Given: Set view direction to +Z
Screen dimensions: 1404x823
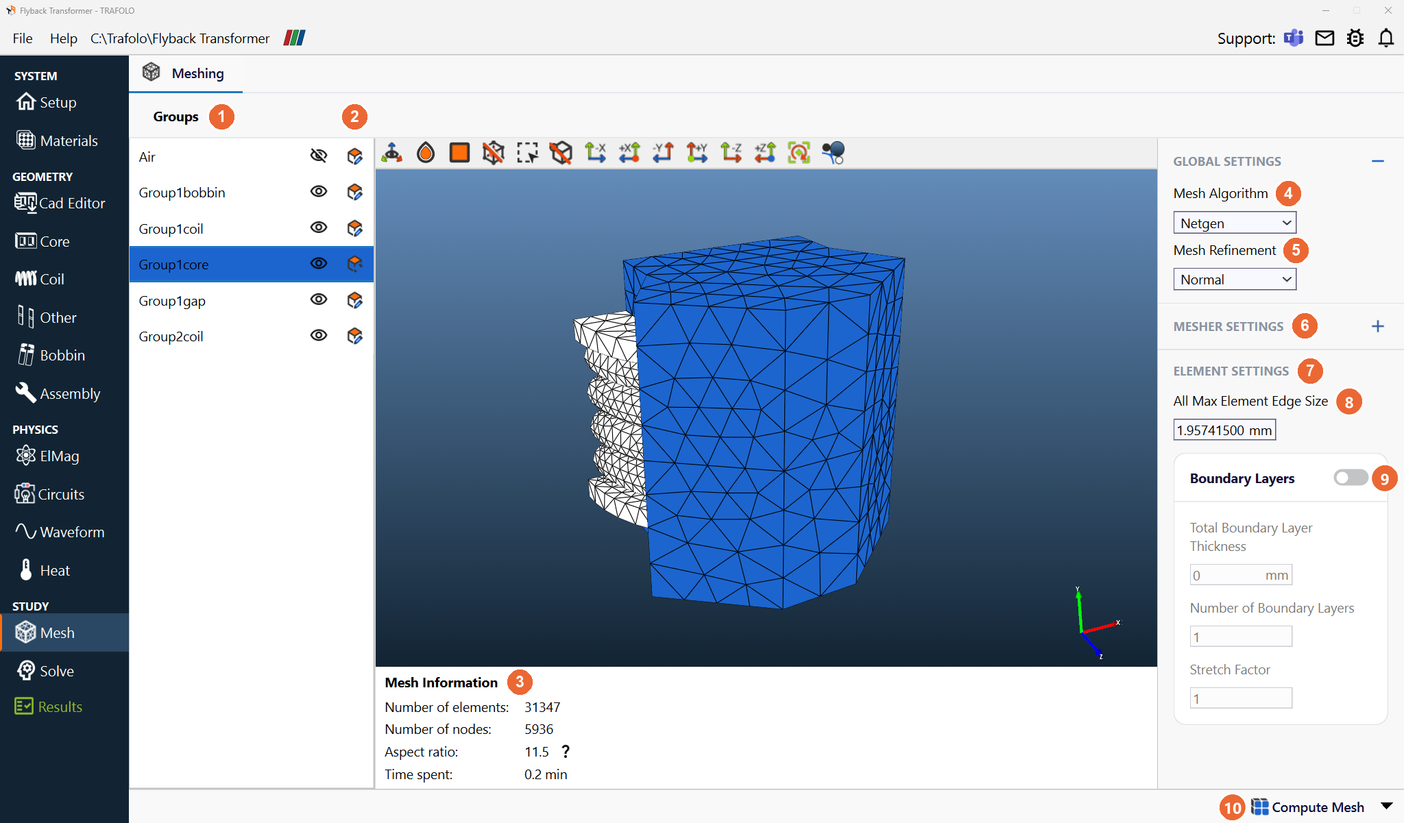Looking at the screenshot, I should tap(765, 152).
